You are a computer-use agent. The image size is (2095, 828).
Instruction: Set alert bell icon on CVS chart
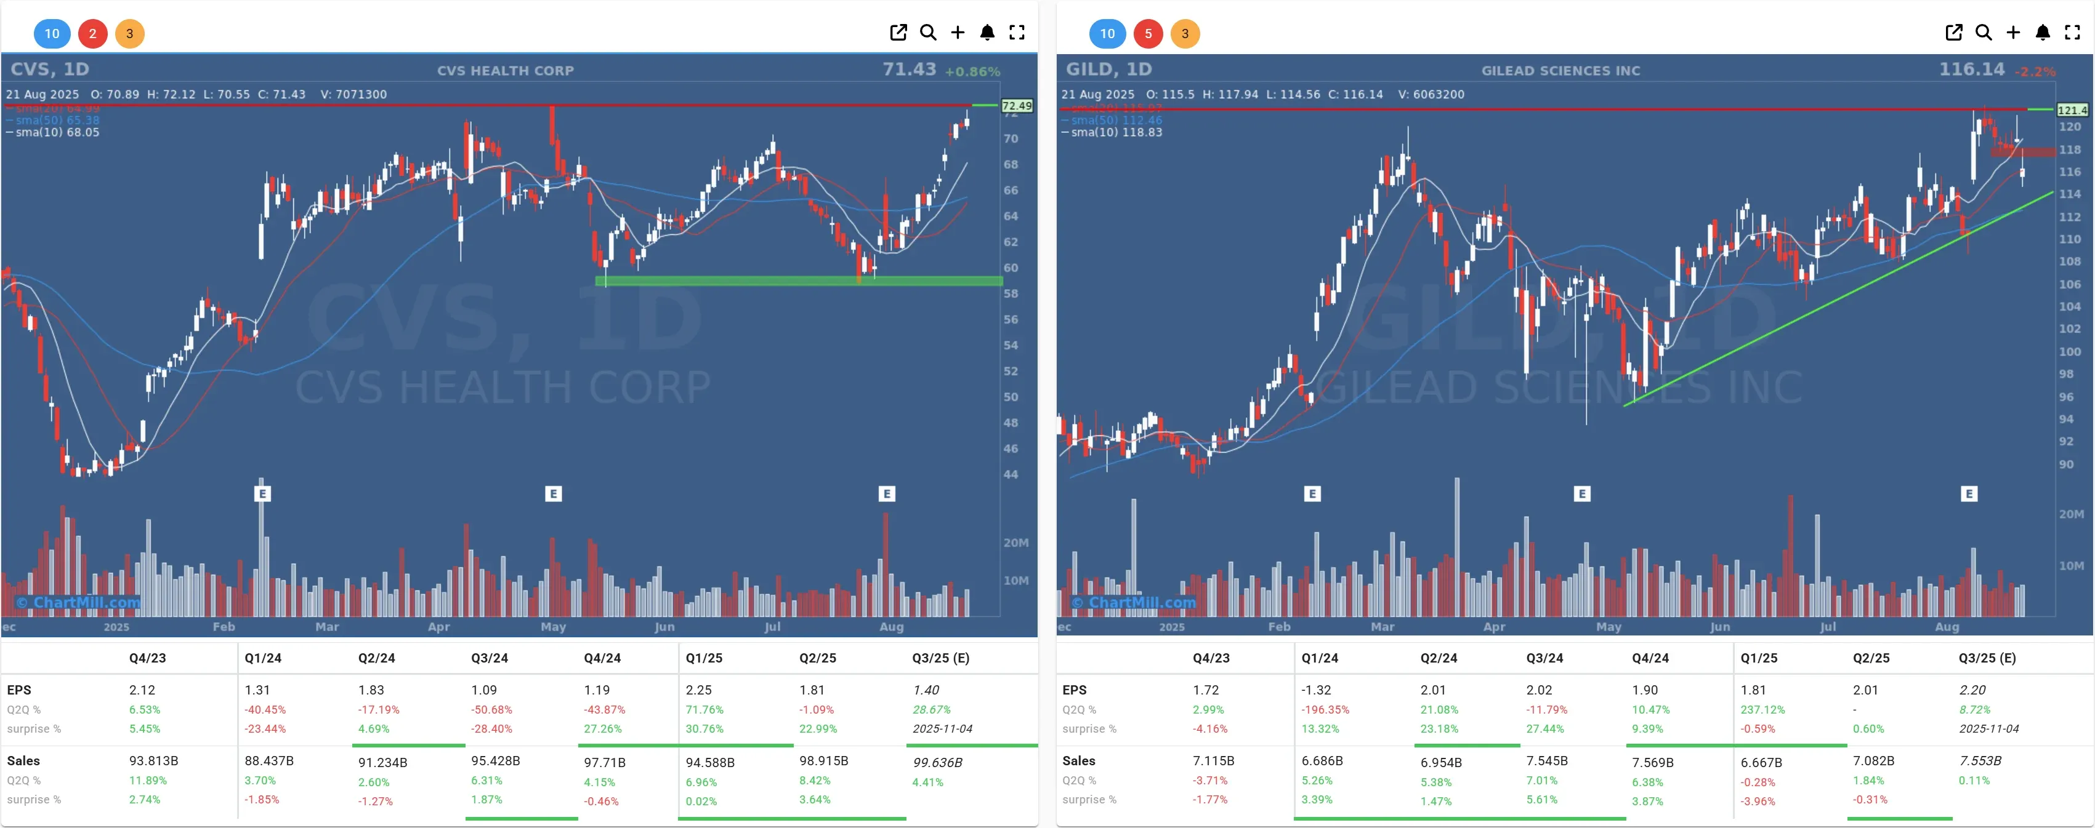(987, 33)
